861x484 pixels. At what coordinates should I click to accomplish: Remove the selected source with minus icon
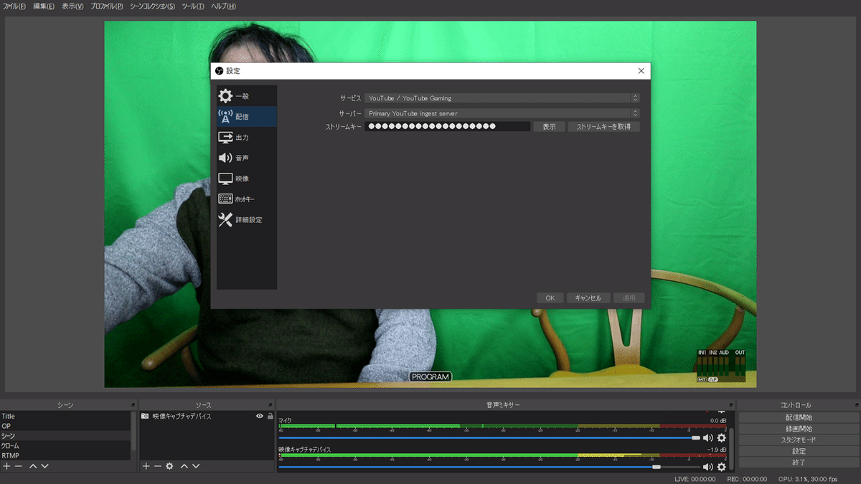click(158, 466)
